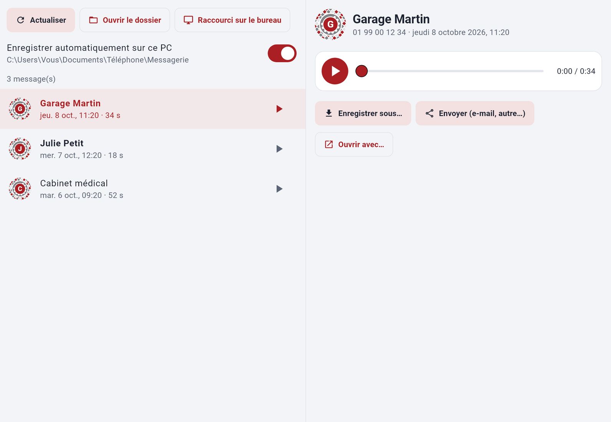Click the mar. 6 oct., 09:20 · 52 s text
611x422 pixels.
pos(82,195)
